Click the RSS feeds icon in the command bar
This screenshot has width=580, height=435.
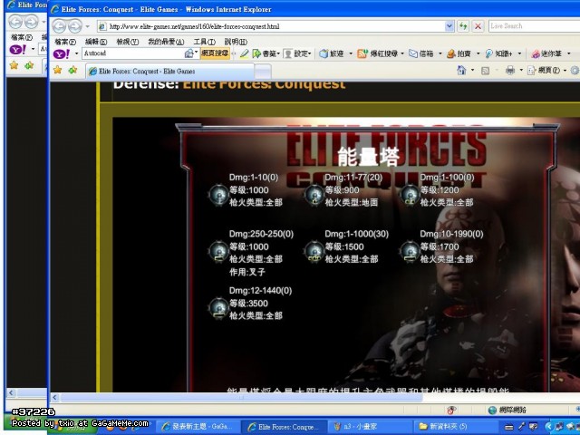[x=486, y=71]
